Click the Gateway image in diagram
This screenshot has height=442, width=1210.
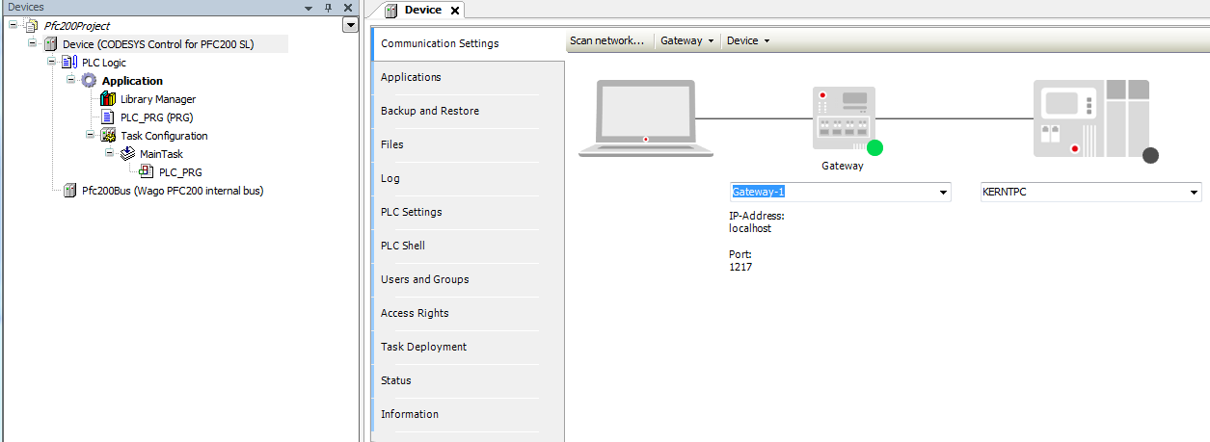(x=844, y=119)
